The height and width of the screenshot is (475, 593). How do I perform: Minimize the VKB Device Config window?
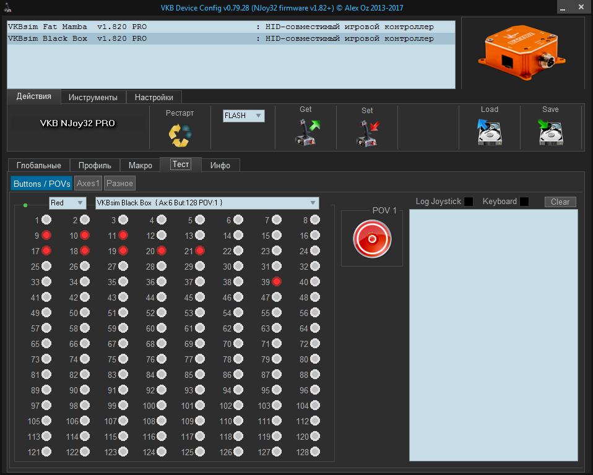(563, 7)
